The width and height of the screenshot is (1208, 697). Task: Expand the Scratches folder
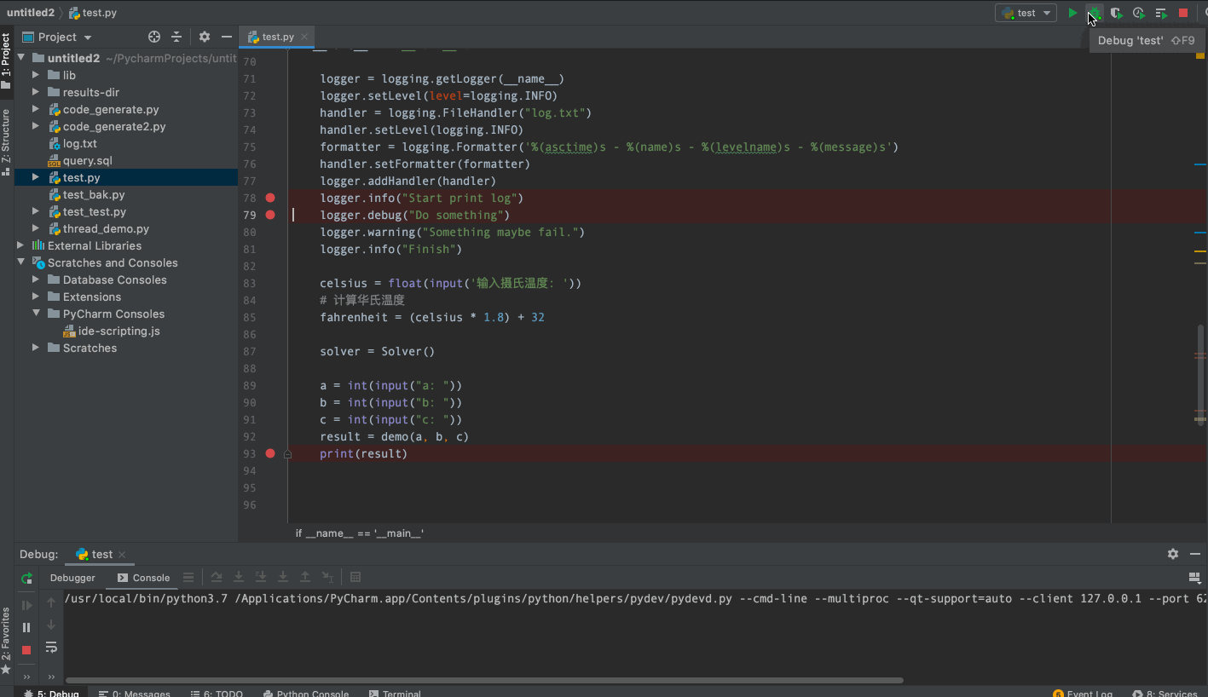(36, 348)
